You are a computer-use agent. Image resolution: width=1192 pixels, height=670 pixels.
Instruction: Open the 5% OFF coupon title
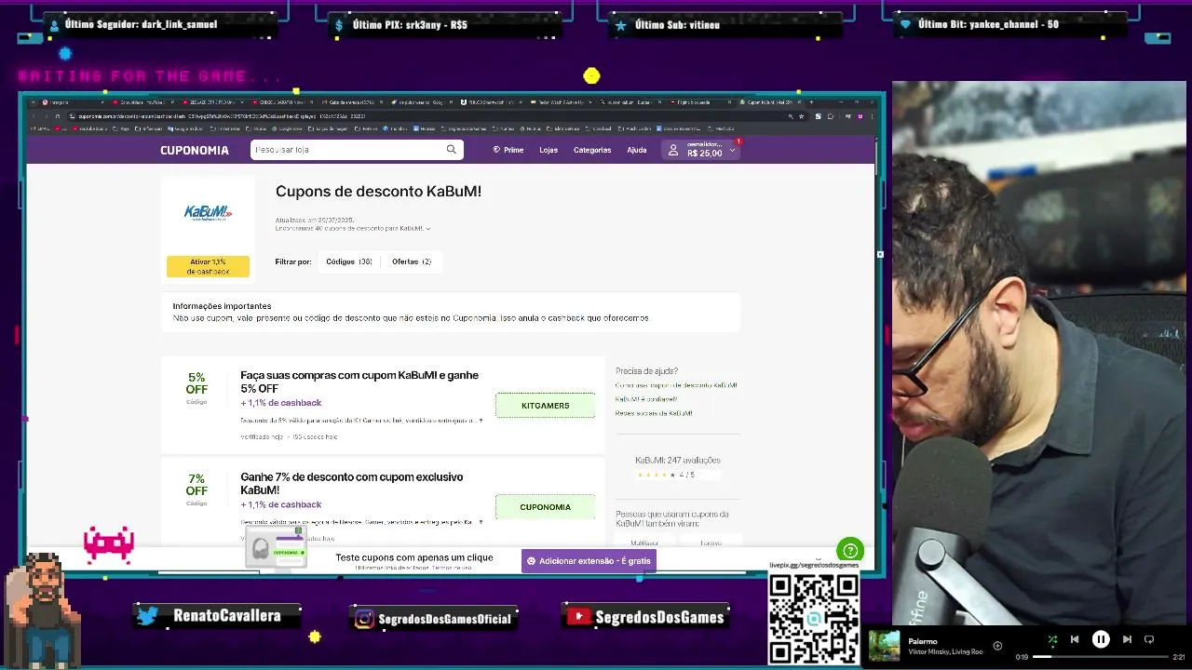pos(359,382)
